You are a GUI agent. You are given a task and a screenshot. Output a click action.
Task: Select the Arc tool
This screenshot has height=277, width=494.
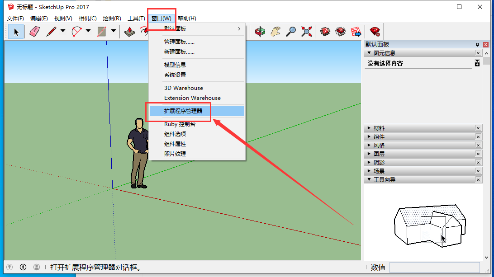[76, 32]
